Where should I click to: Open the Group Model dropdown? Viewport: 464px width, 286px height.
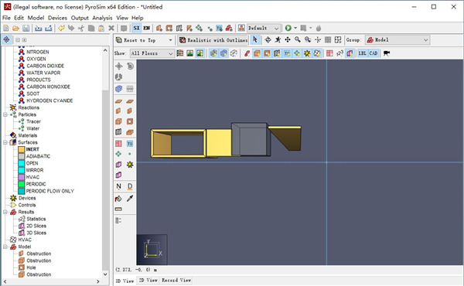[397, 40]
